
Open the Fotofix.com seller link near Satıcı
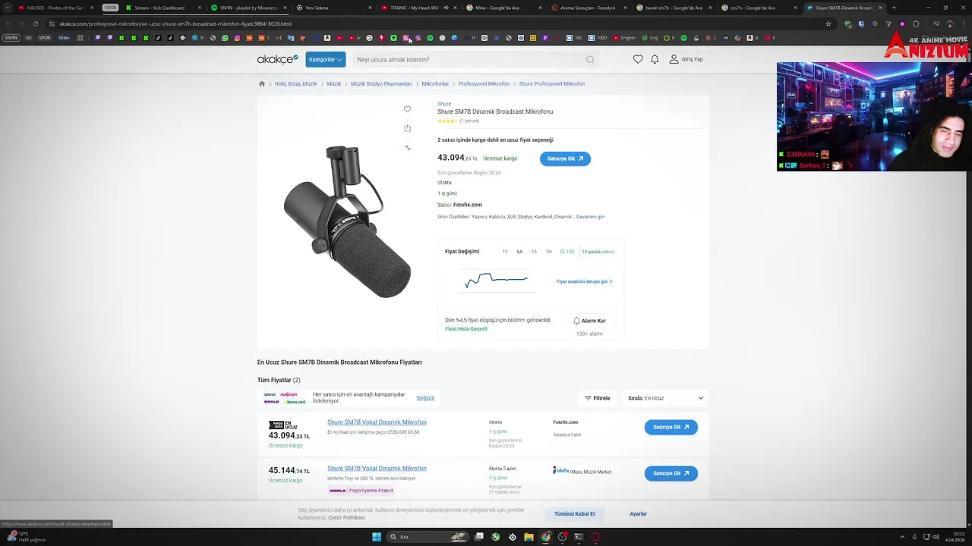pos(468,205)
